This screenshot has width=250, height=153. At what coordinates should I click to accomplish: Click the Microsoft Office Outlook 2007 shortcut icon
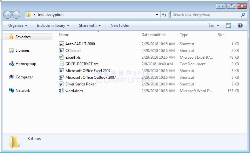[x=61, y=77]
